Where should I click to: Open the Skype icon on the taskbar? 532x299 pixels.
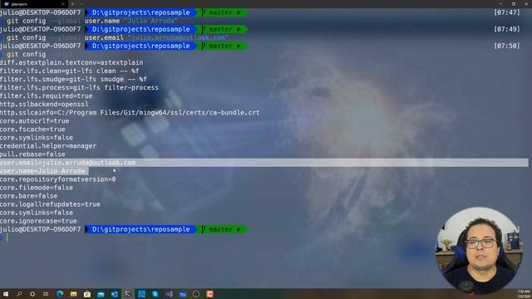tap(155, 294)
